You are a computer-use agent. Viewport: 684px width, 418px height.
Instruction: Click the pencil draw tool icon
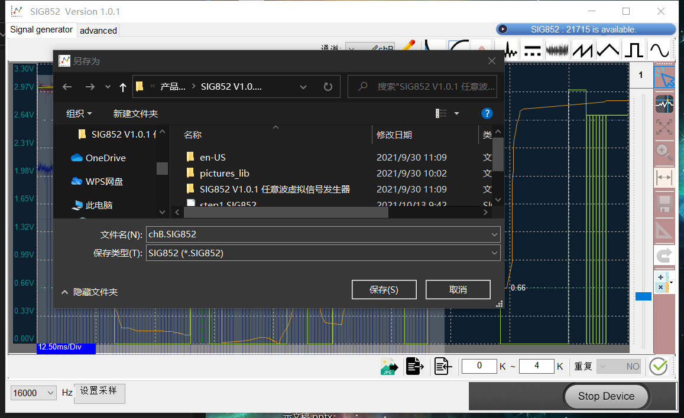[x=409, y=45]
